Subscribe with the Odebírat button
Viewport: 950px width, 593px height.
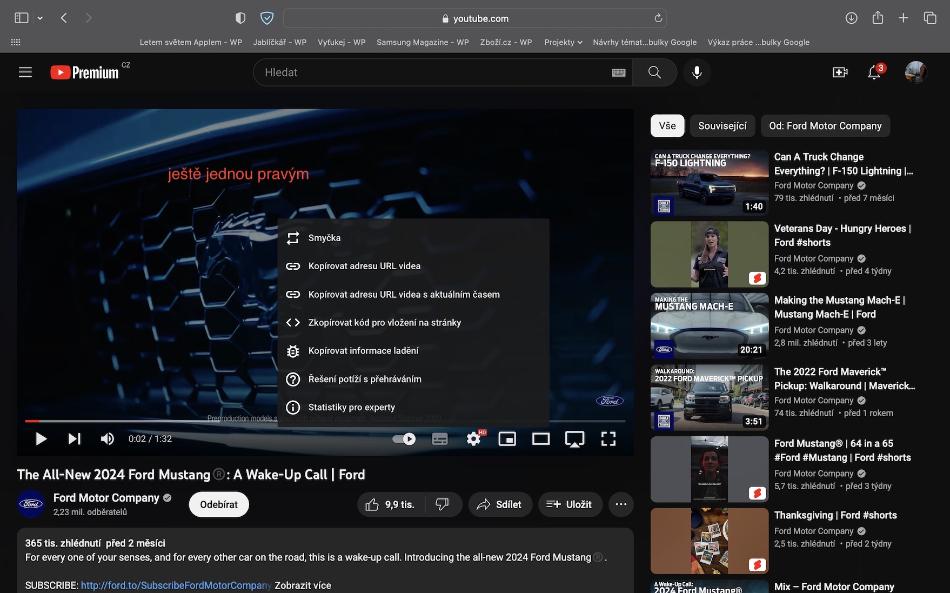[219, 504]
